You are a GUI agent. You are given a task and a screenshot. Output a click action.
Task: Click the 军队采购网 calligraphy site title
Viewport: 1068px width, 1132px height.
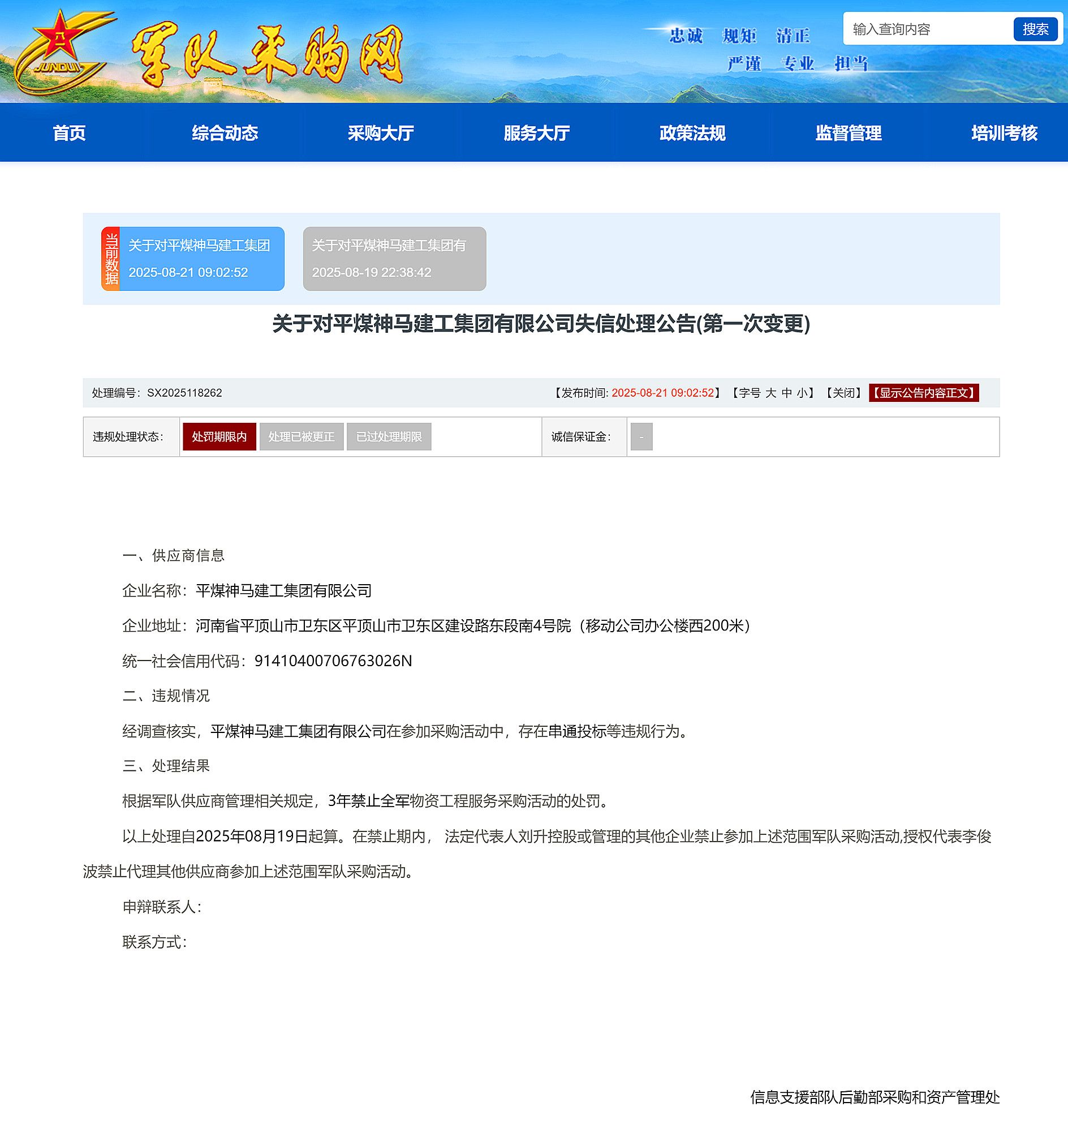click(268, 54)
